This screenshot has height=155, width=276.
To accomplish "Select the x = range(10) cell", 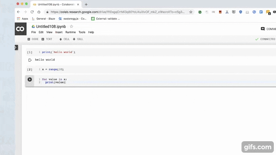I will (x=151, y=69).
